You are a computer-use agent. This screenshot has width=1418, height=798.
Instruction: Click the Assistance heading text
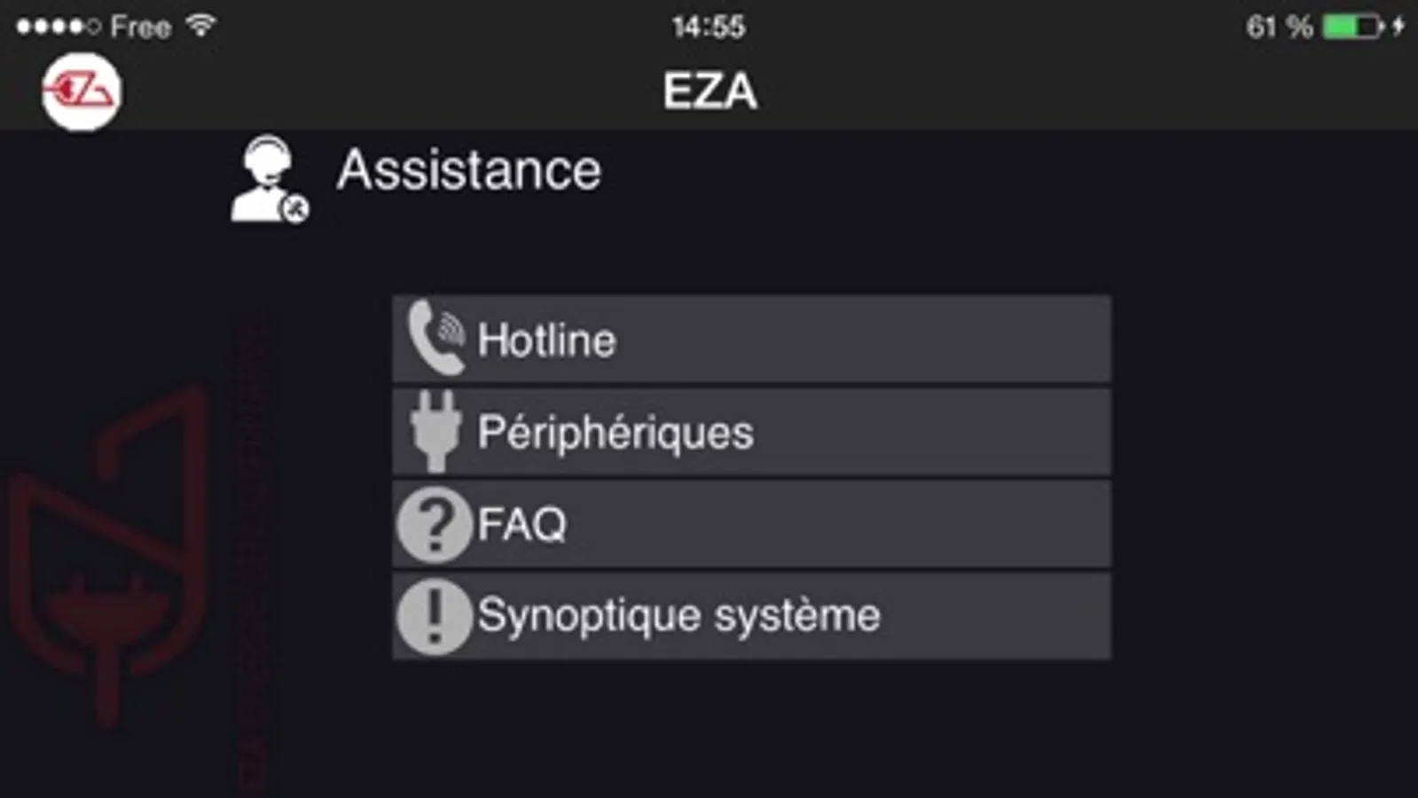pos(469,169)
